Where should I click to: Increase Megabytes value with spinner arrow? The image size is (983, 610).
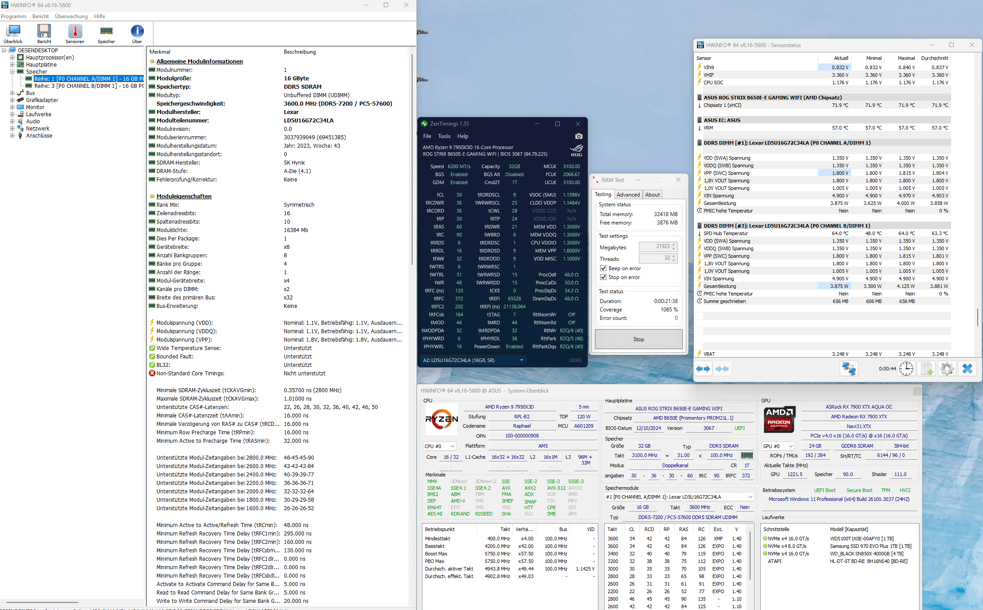pos(674,244)
